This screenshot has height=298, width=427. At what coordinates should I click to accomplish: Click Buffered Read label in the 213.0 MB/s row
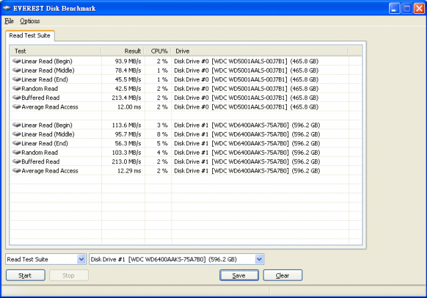pos(41,161)
